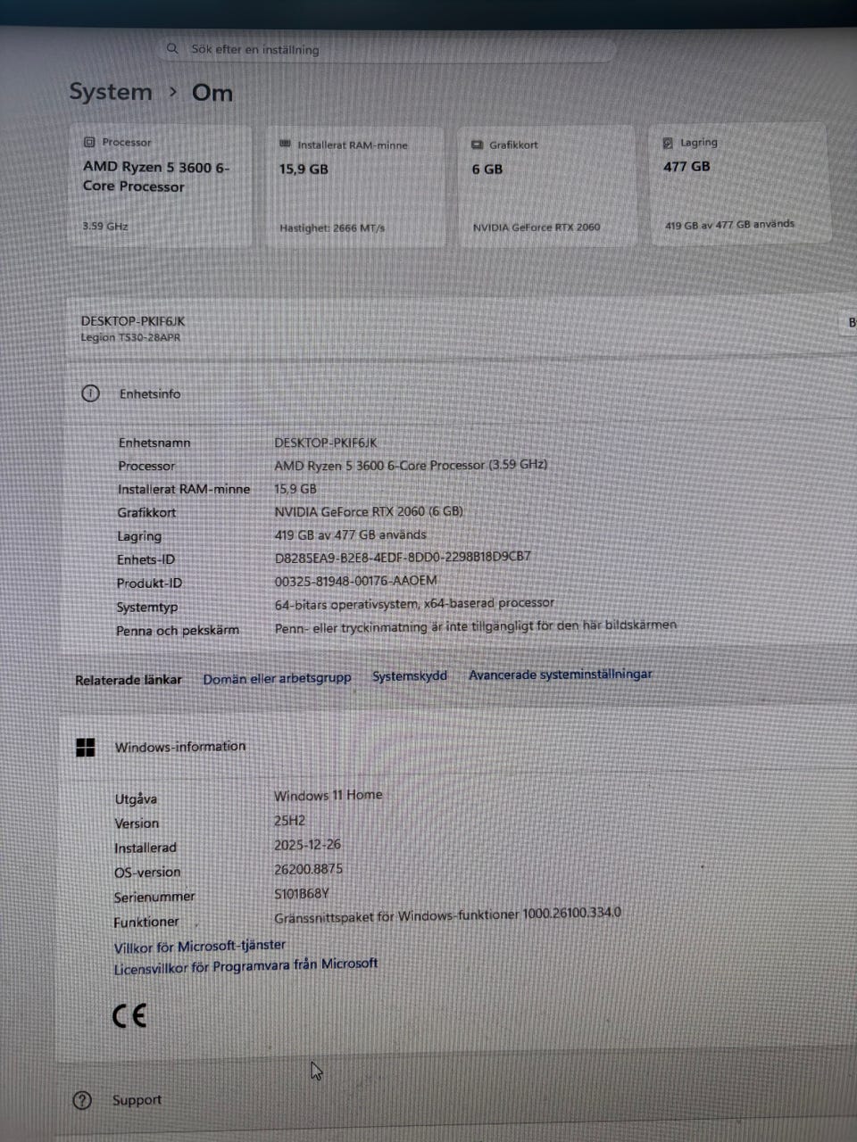The height and width of the screenshot is (1142, 857).
Task: Click the Systemtyp value text
Action: 414,604
